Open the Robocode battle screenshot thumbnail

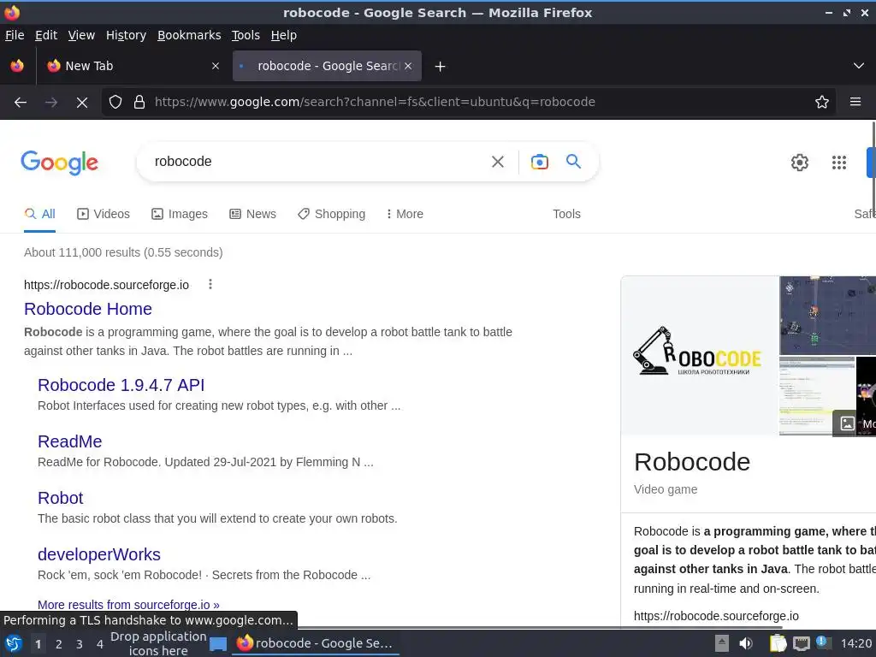coord(827,315)
